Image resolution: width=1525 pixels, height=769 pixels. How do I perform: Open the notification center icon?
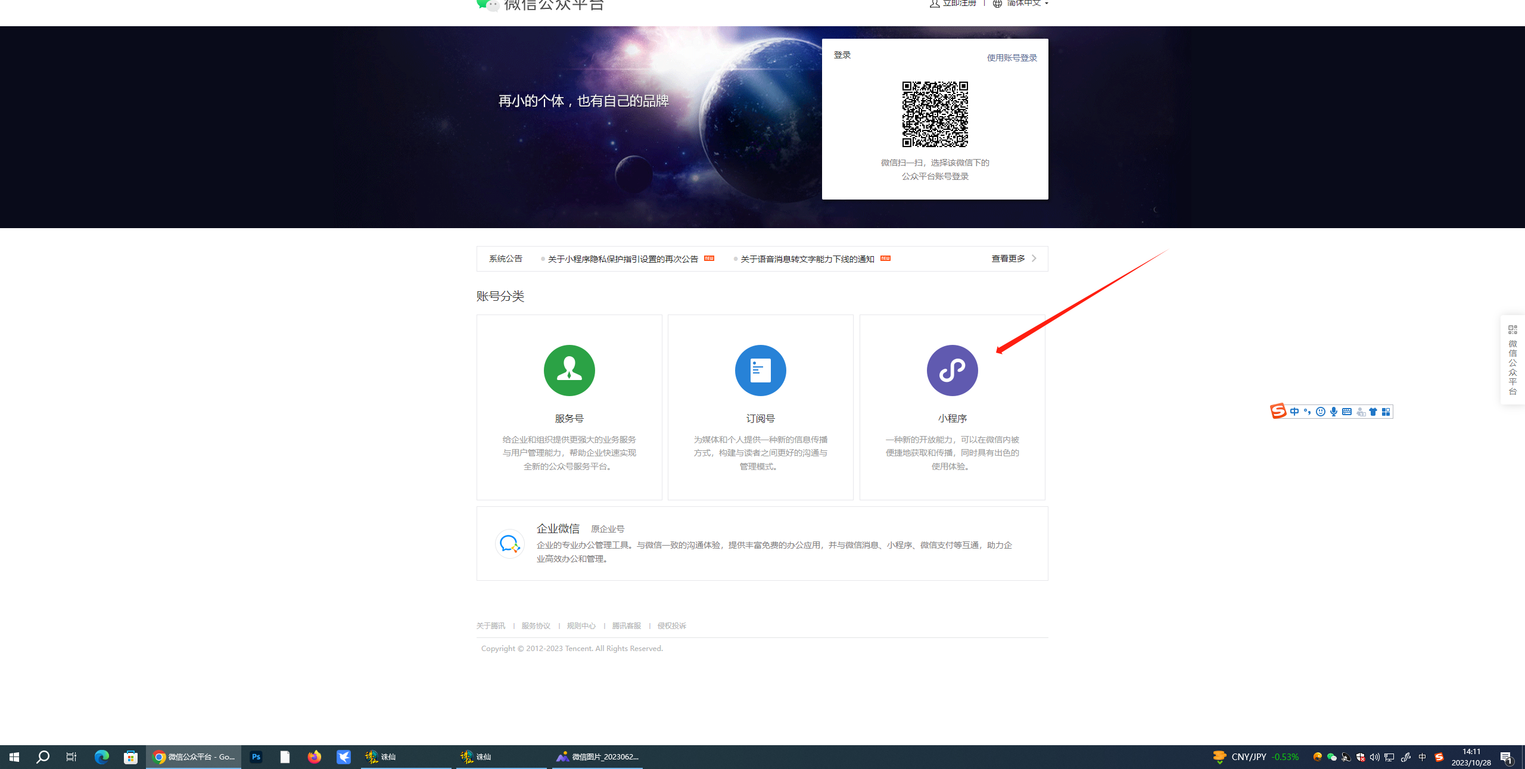pos(1507,757)
